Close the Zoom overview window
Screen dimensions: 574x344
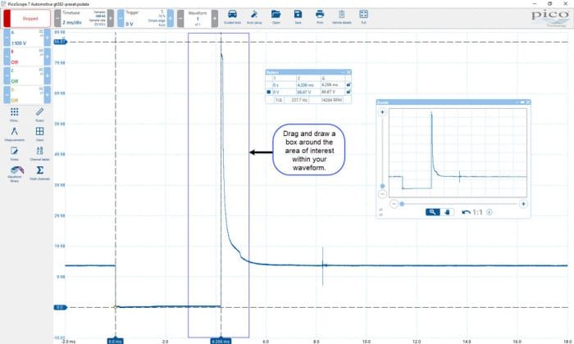528,102
